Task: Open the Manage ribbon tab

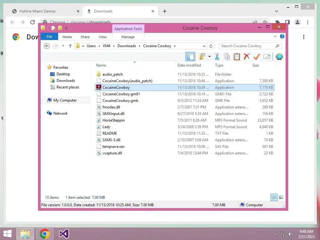Action: [128, 37]
